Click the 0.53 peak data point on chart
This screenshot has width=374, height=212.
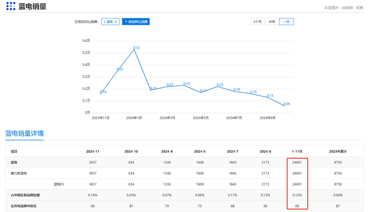(134, 49)
